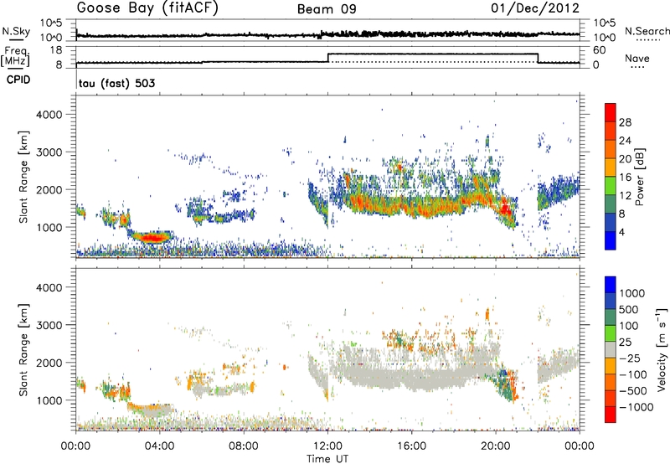Click the right '10^0' noise axis tick

pos(605,38)
